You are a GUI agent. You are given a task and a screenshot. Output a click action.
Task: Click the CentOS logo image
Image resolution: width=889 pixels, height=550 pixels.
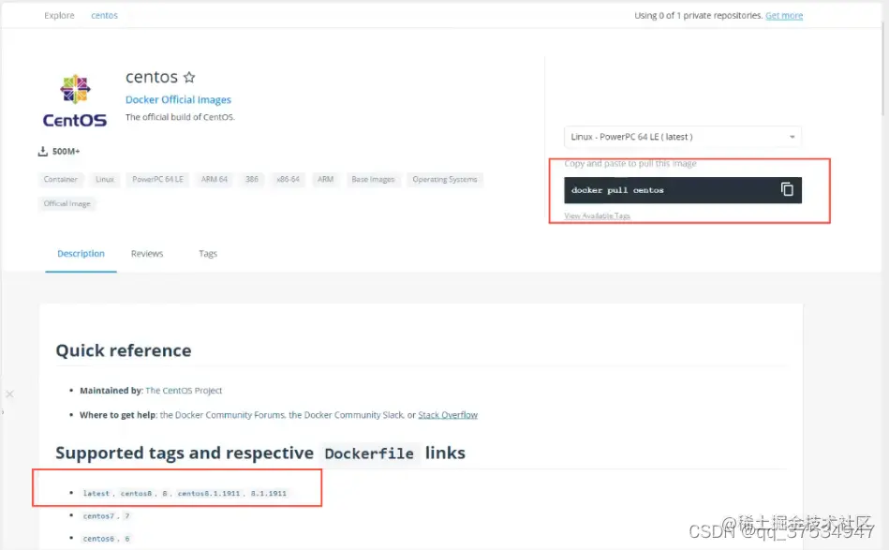click(x=75, y=101)
